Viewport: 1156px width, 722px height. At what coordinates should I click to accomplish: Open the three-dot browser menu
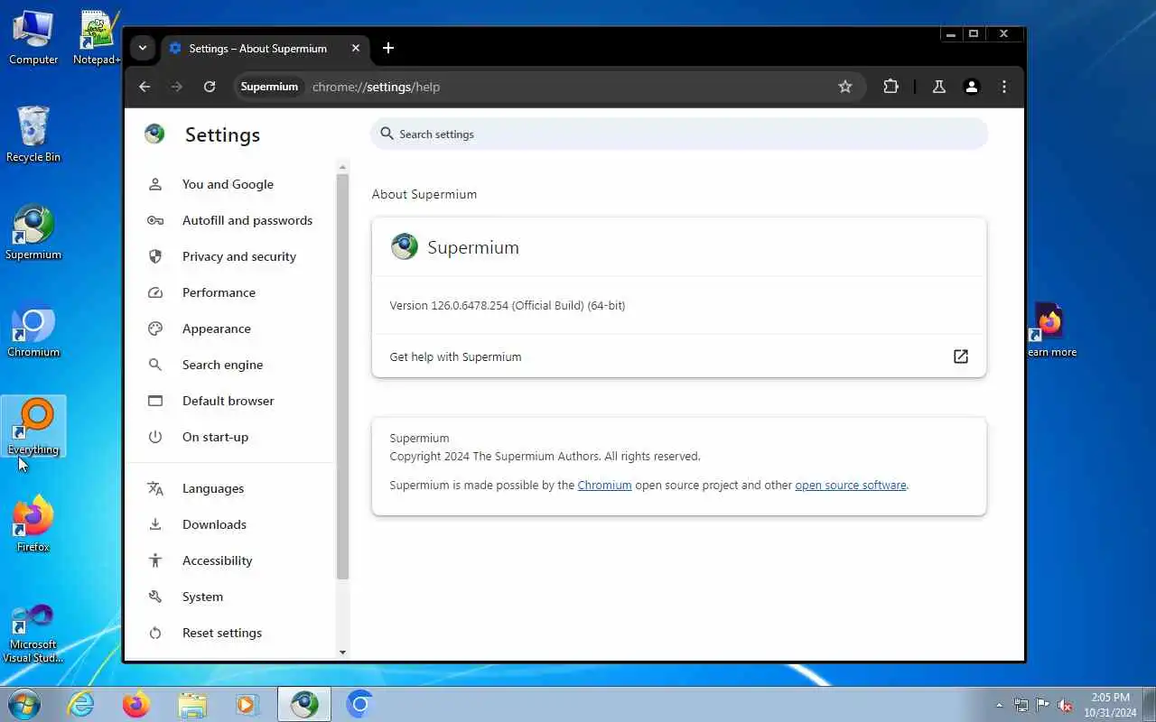pos(1004,87)
